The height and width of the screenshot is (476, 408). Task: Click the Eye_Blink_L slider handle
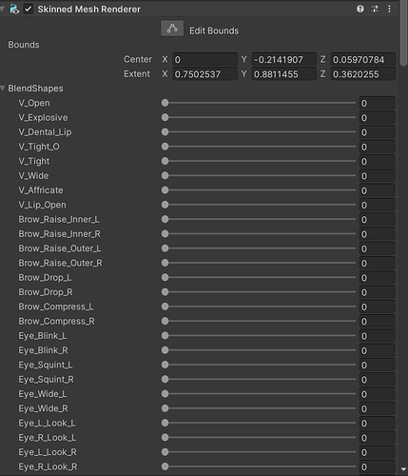(165, 335)
